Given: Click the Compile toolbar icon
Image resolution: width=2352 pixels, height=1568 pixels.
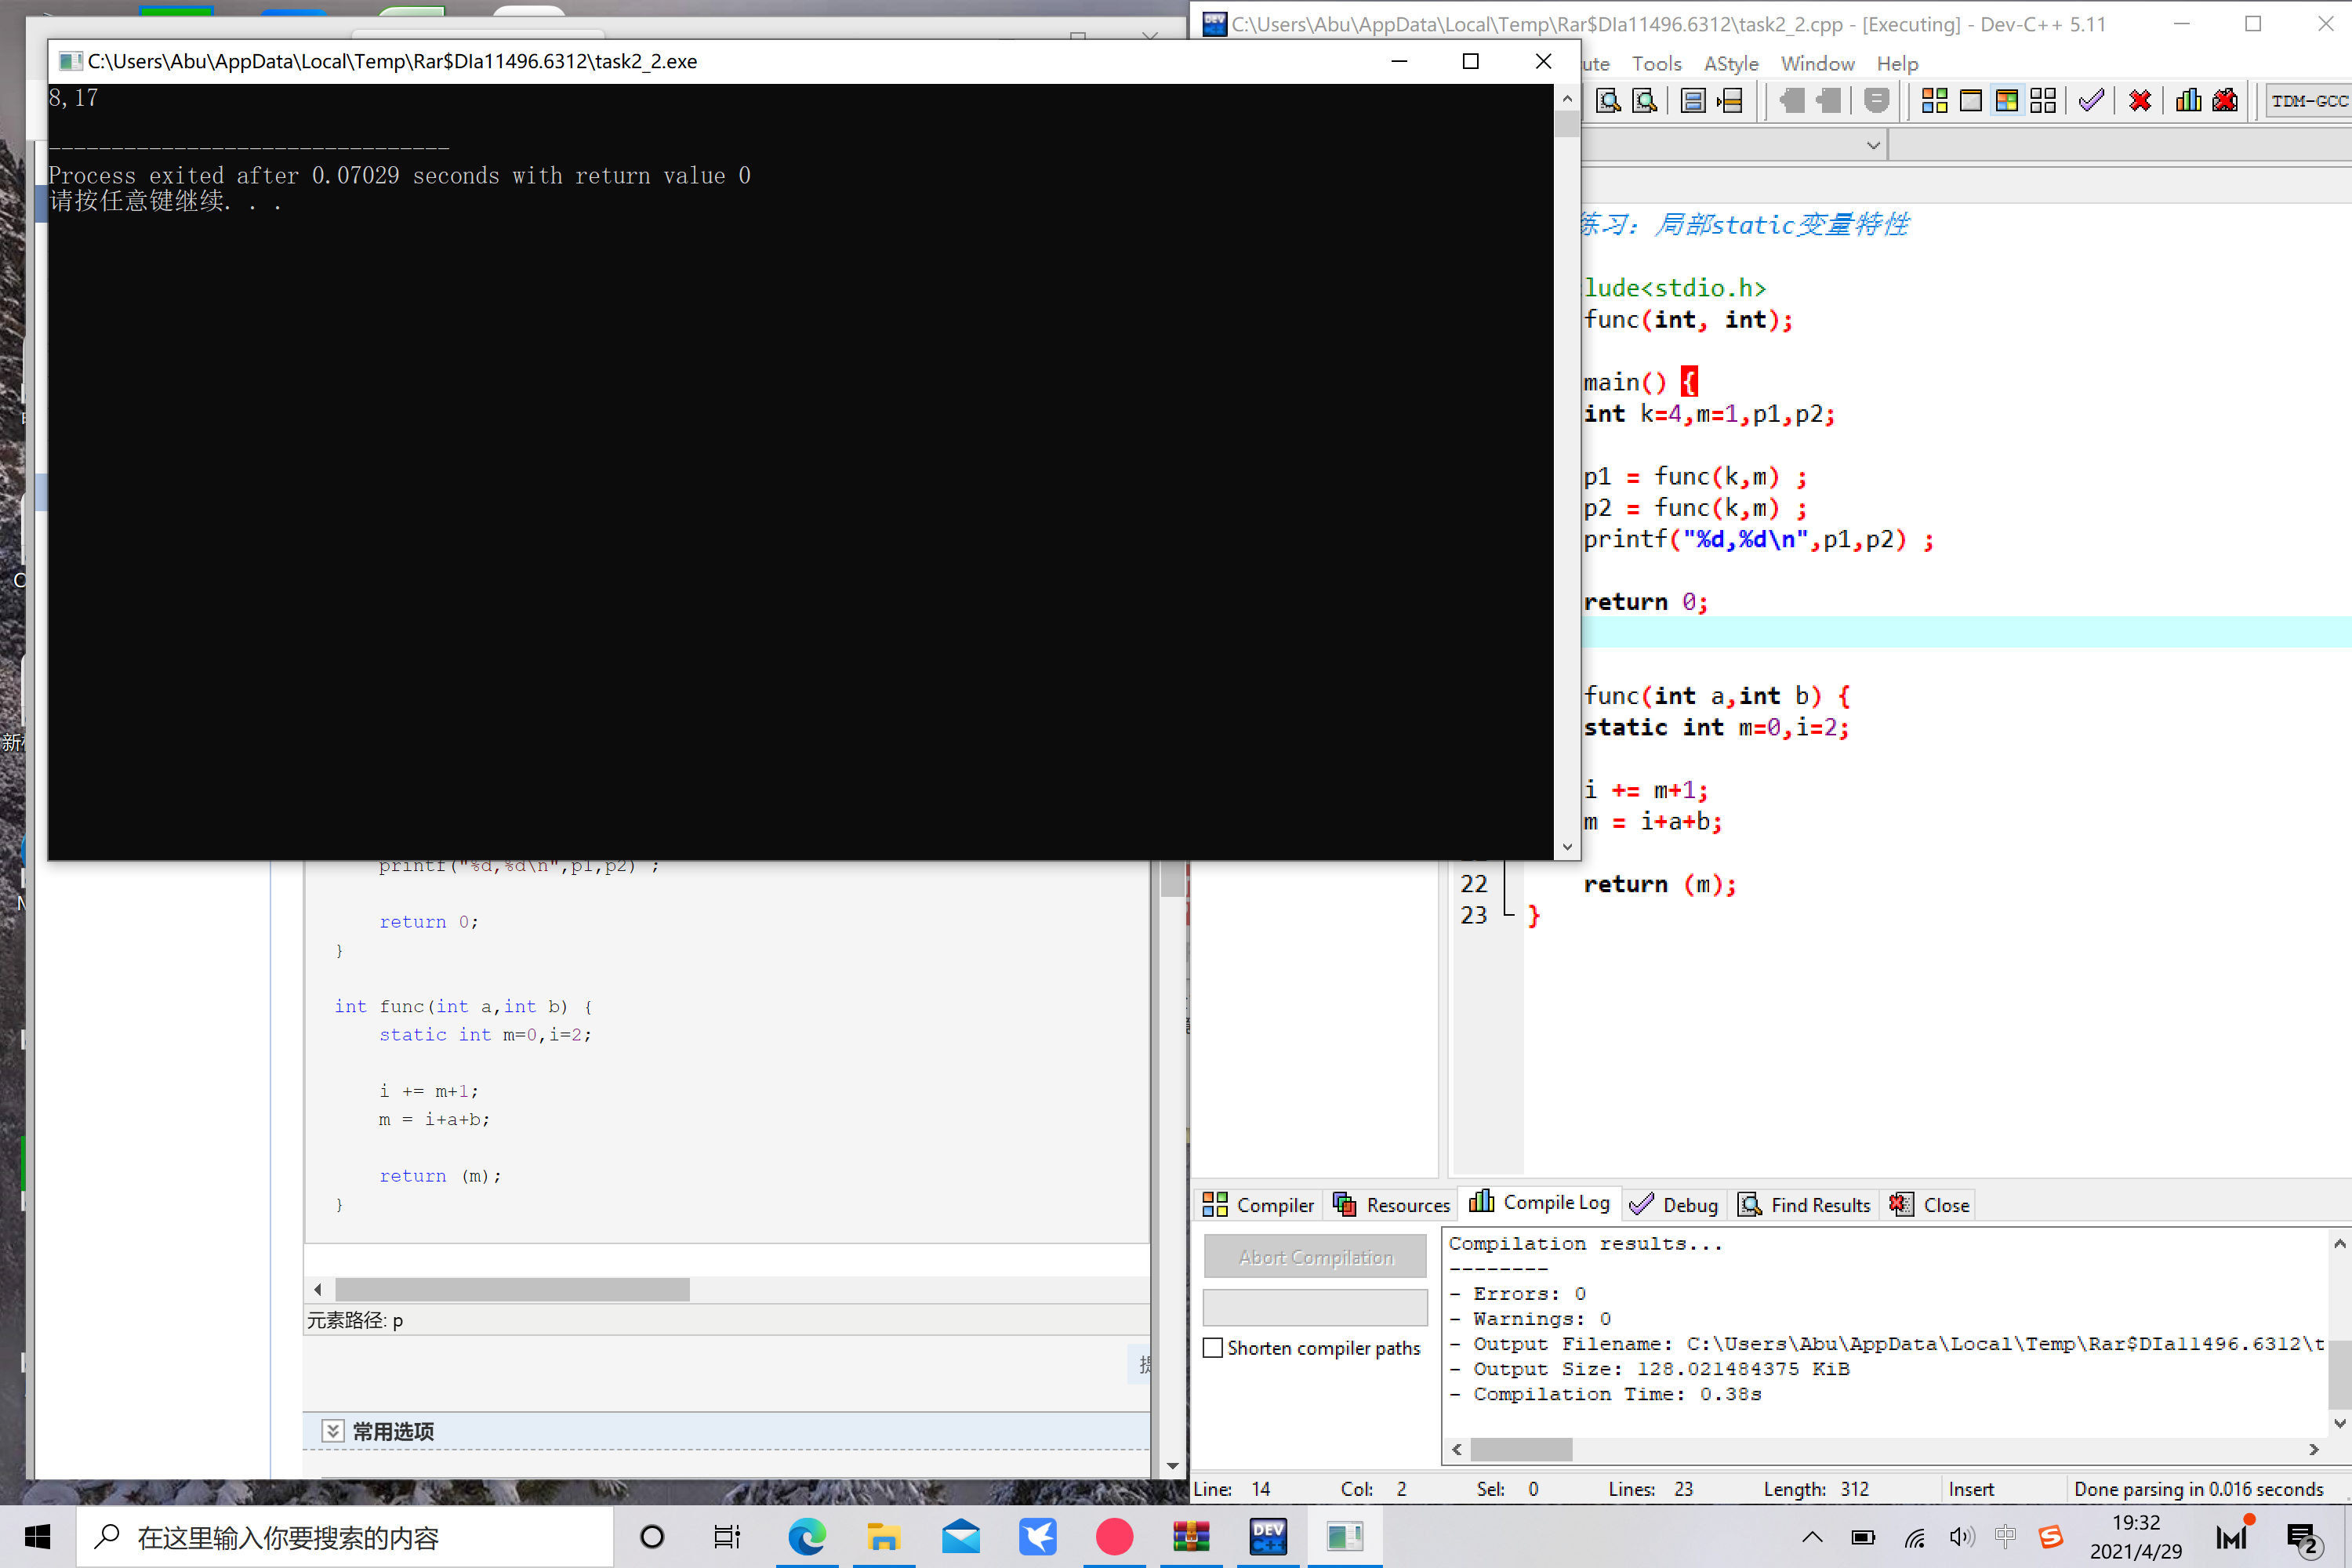Looking at the screenshot, I should [1934, 101].
